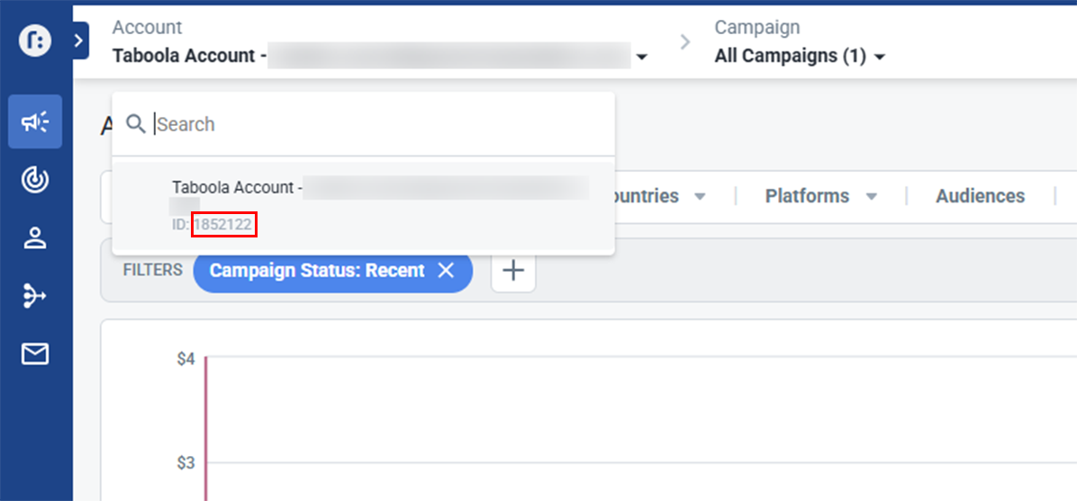1077x501 pixels.
Task: Open the envelope mail sidebar icon
Action: pyautogui.click(x=35, y=354)
